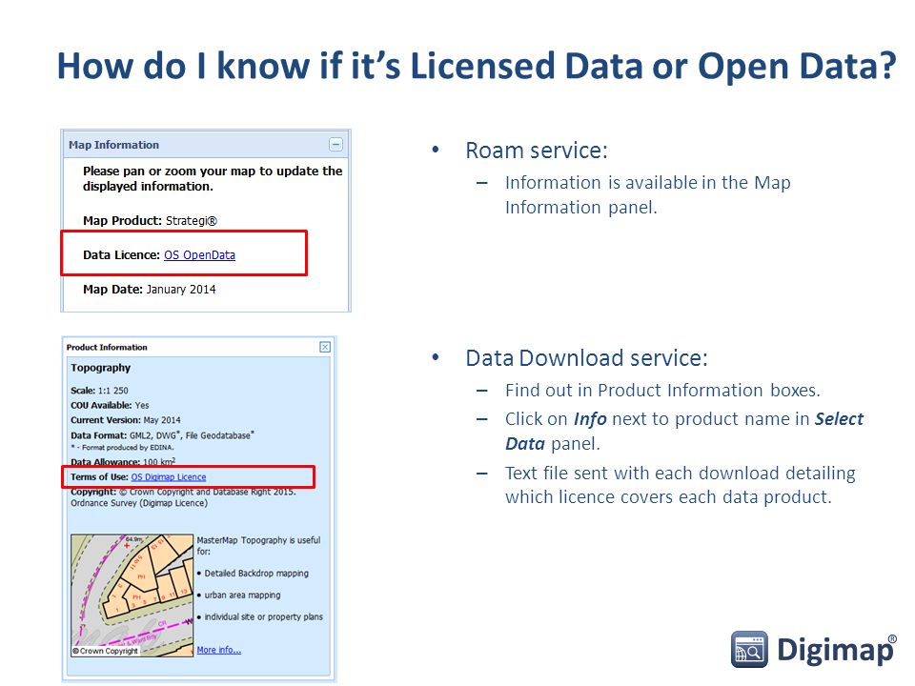Click the 'Format produced by EDINA' footnote

click(x=123, y=448)
